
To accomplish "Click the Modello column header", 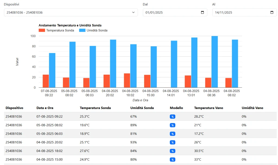I will [x=176, y=108].
